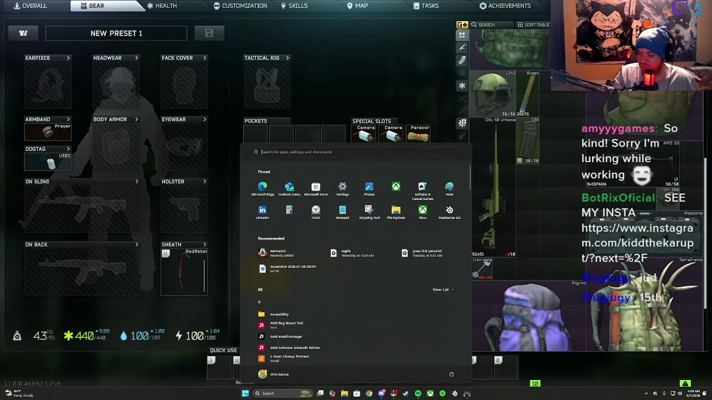This screenshot has height=400, width=712.
Task: Select the all-items grid filter in stash sidebar
Action: tap(462, 35)
